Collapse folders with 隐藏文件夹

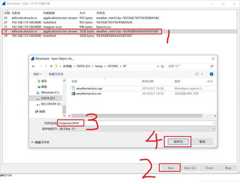41,142
